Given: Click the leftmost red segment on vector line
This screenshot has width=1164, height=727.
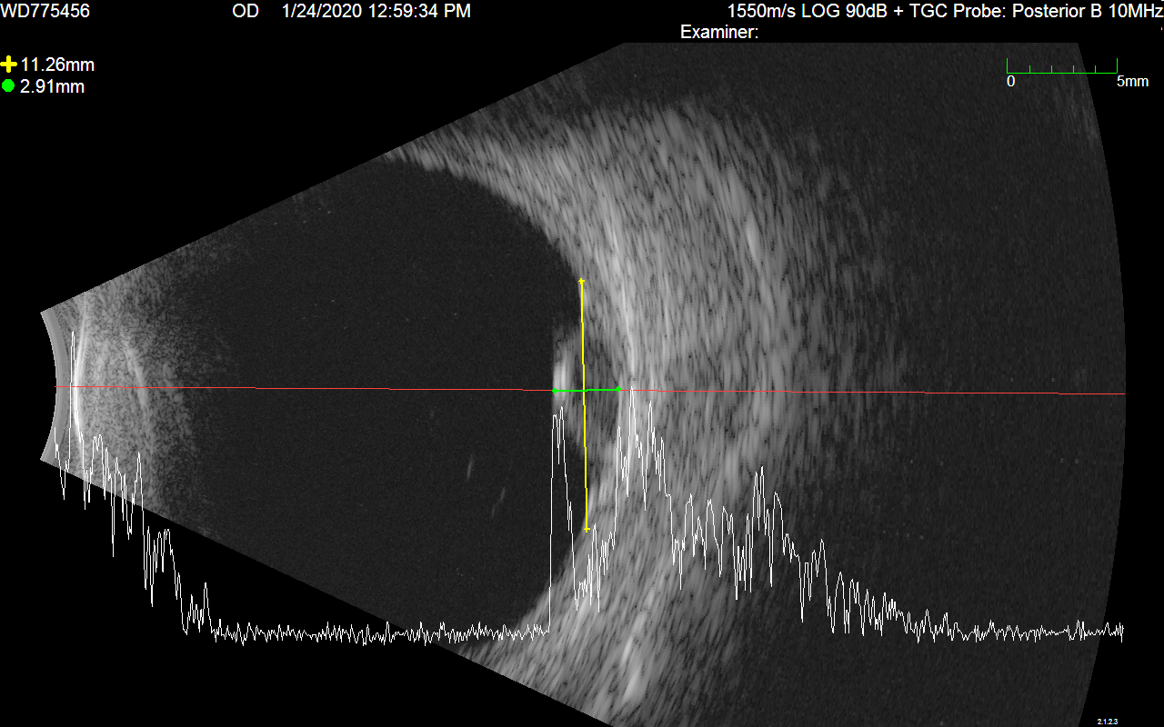Looking at the screenshot, I should coord(189,388).
